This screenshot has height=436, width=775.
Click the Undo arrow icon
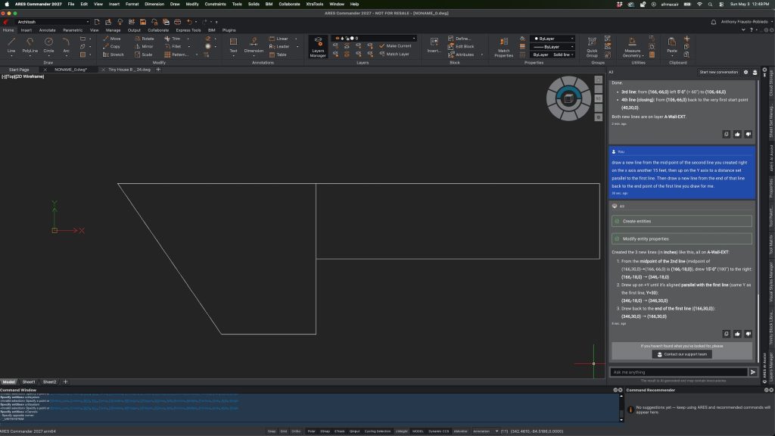(189, 22)
